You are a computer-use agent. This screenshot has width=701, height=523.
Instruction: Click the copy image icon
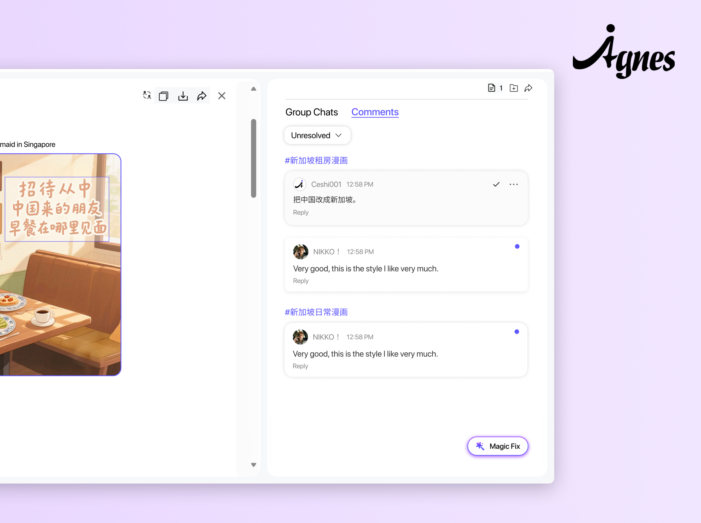[163, 96]
